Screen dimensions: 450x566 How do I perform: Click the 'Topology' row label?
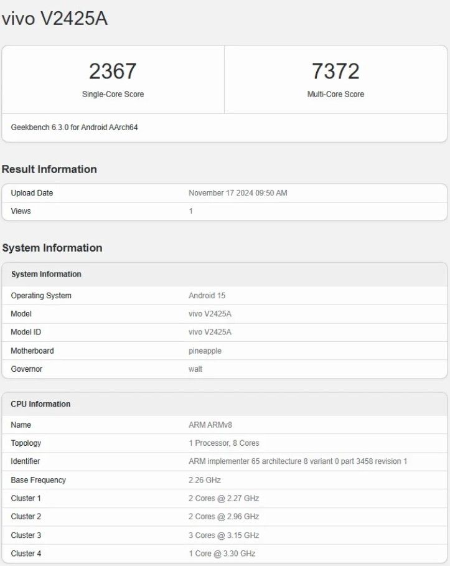(x=26, y=443)
